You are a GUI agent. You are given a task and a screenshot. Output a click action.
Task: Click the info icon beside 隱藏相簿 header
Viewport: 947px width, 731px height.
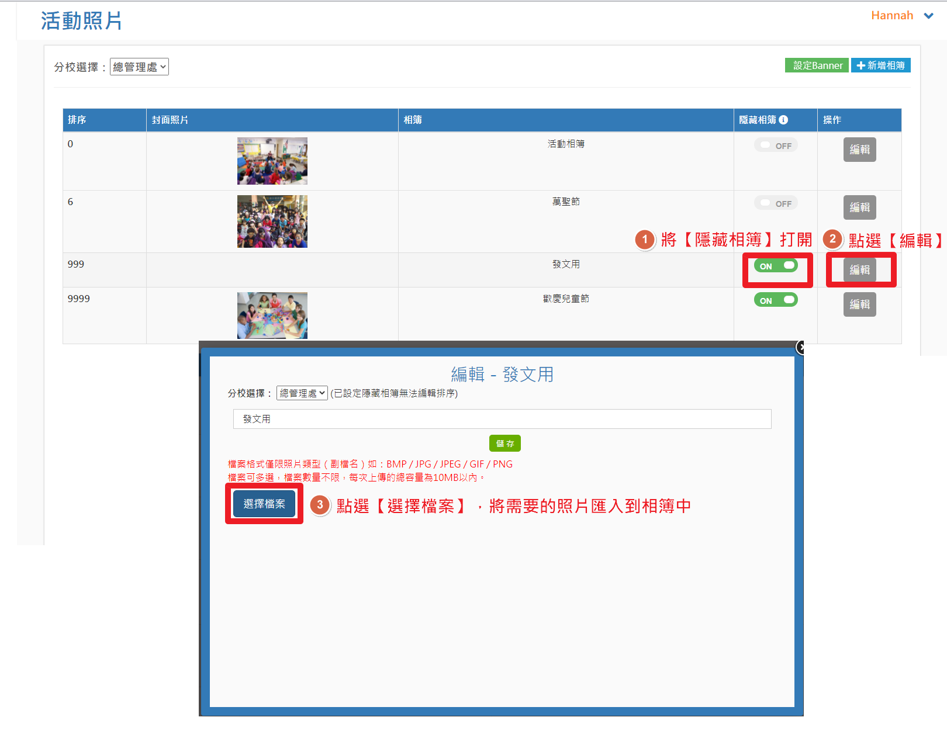click(x=783, y=120)
